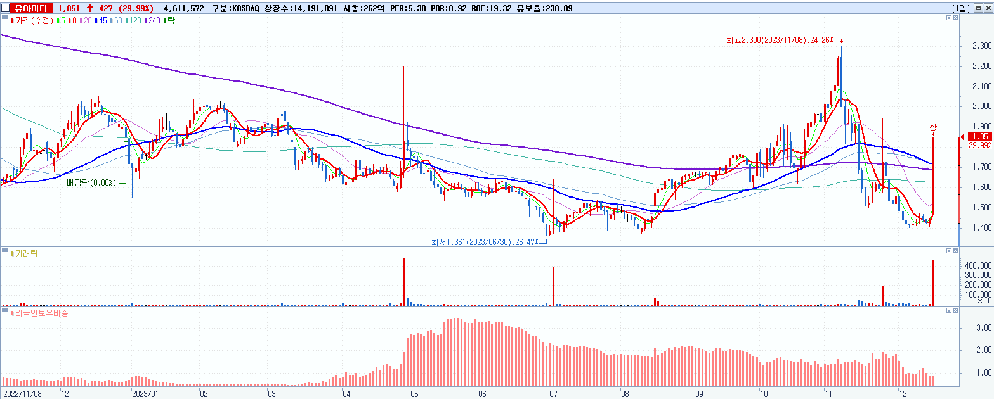Image resolution: width=994 pixels, height=399 pixels.
Task: Click the 2,000 price axis label
Action: [981, 106]
